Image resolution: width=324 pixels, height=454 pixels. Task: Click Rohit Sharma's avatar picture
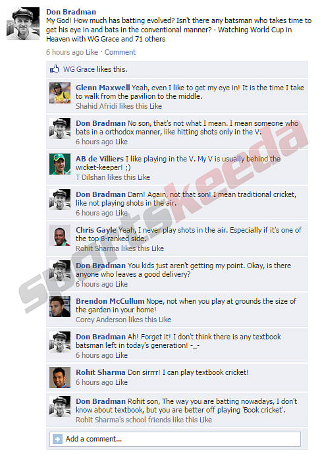pyautogui.click(x=60, y=378)
